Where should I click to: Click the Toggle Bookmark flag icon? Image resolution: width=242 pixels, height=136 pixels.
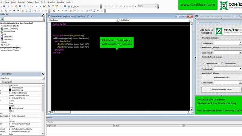click(35, 11)
